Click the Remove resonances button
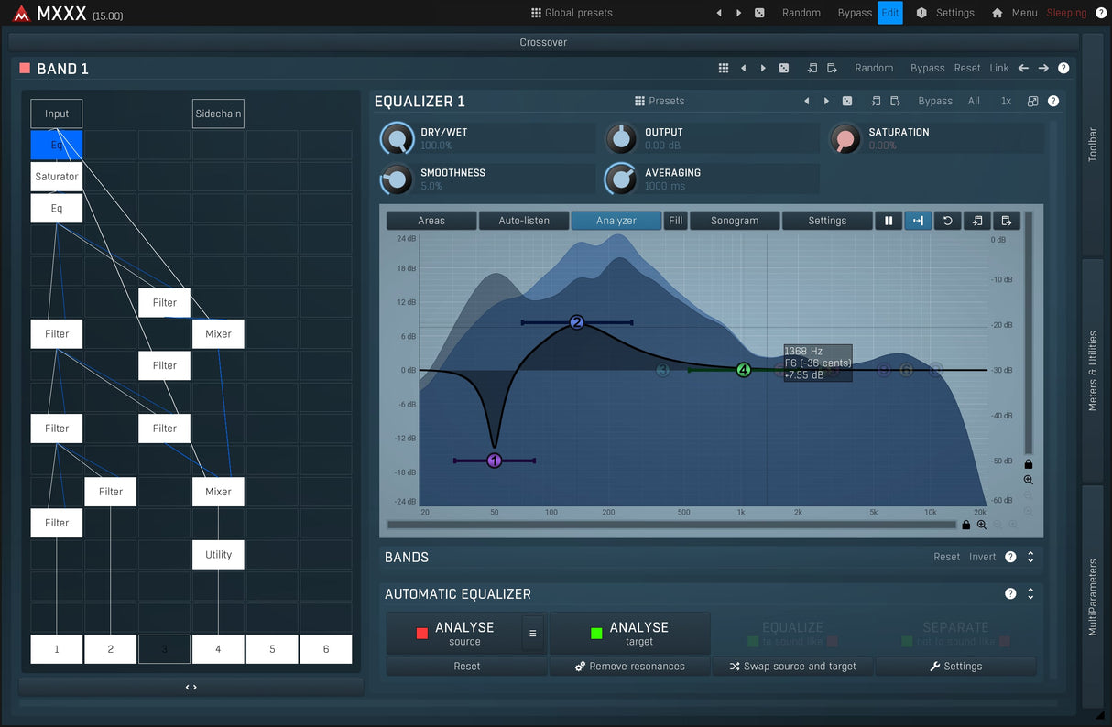This screenshot has width=1112, height=727. pos(629,667)
